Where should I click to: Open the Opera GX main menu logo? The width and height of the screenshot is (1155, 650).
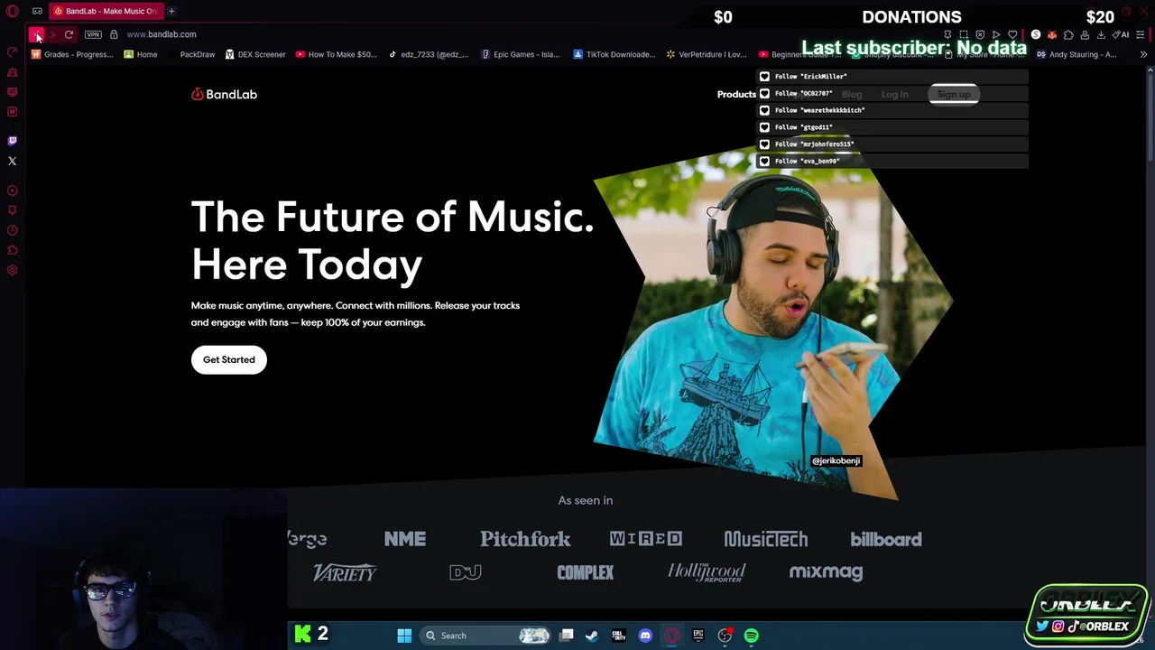(13, 11)
